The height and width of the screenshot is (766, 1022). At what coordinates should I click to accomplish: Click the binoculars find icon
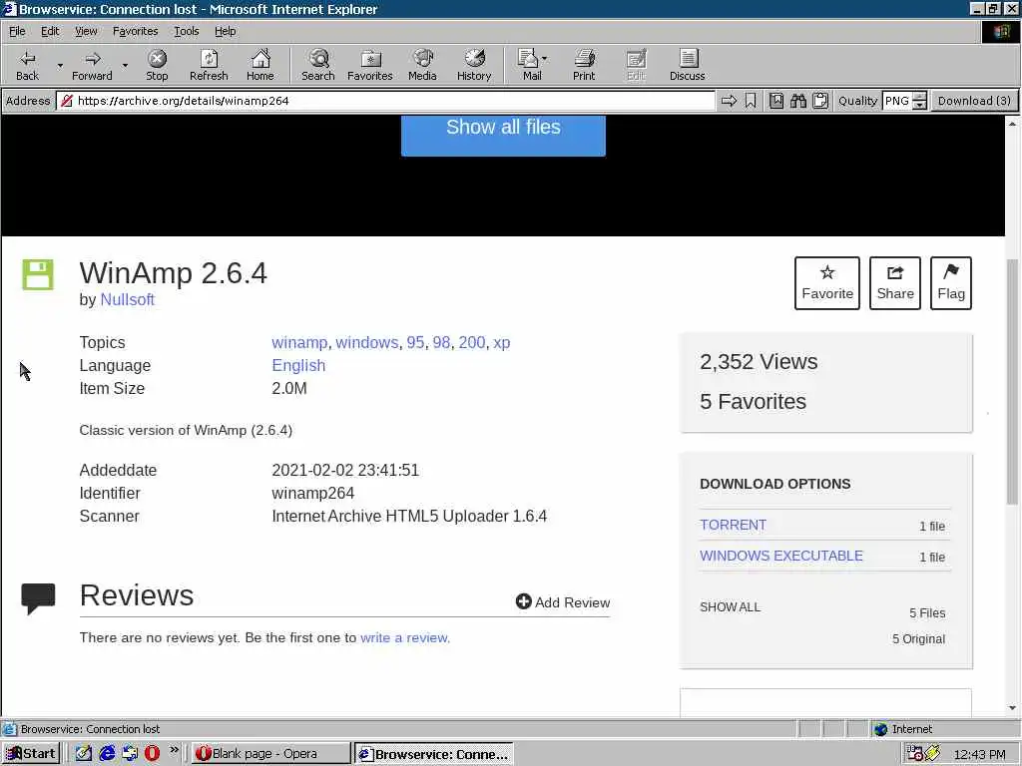pyautogui.click(x=798, y=101)
